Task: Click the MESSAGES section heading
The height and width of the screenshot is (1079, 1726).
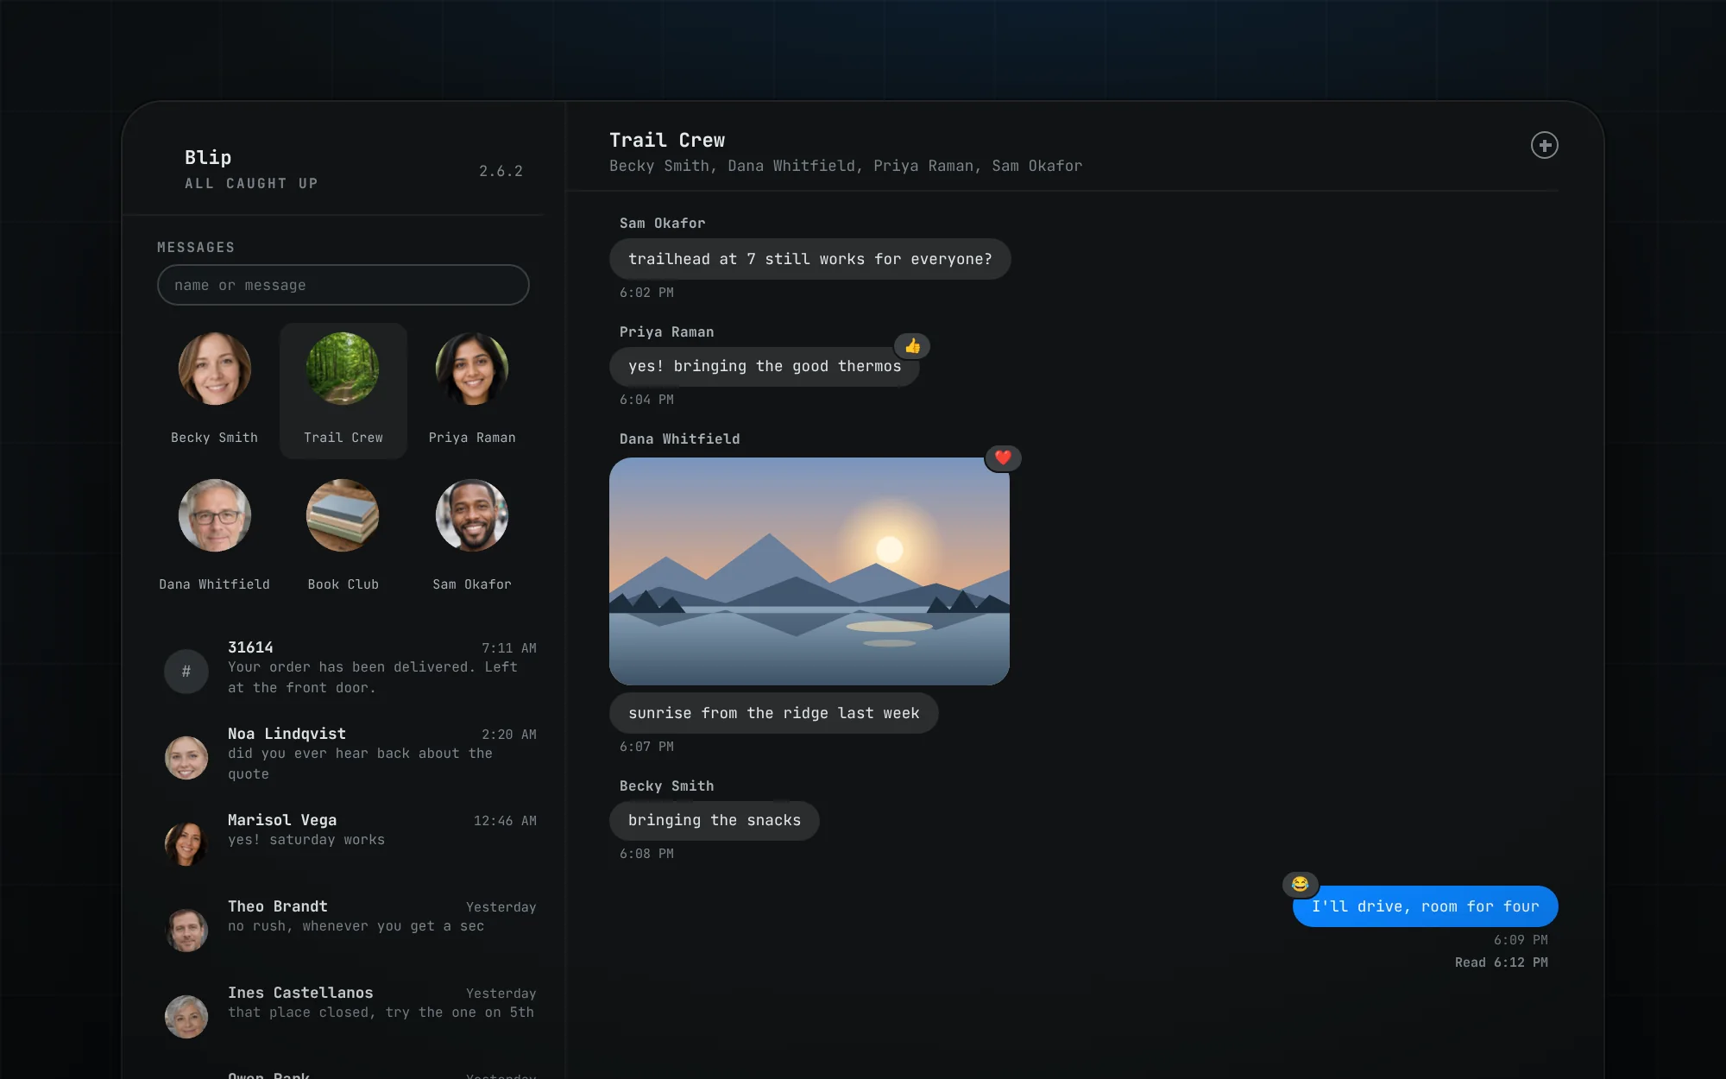Action: pyautogui.click(x=196, y=248)
